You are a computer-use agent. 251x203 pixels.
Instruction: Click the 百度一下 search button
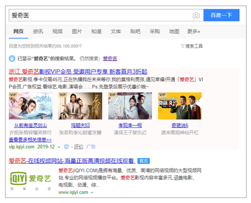(x=221, y=15)
